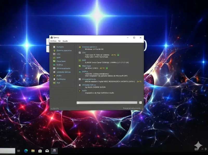Select Audio in the sidebar
Screen dimensions: 208x155
point(59,76)
